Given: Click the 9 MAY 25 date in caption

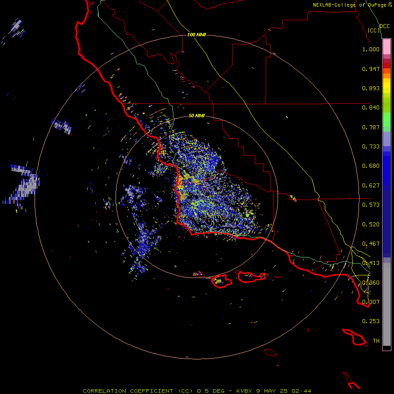Looking at the screenshot, I should point(273,391).
